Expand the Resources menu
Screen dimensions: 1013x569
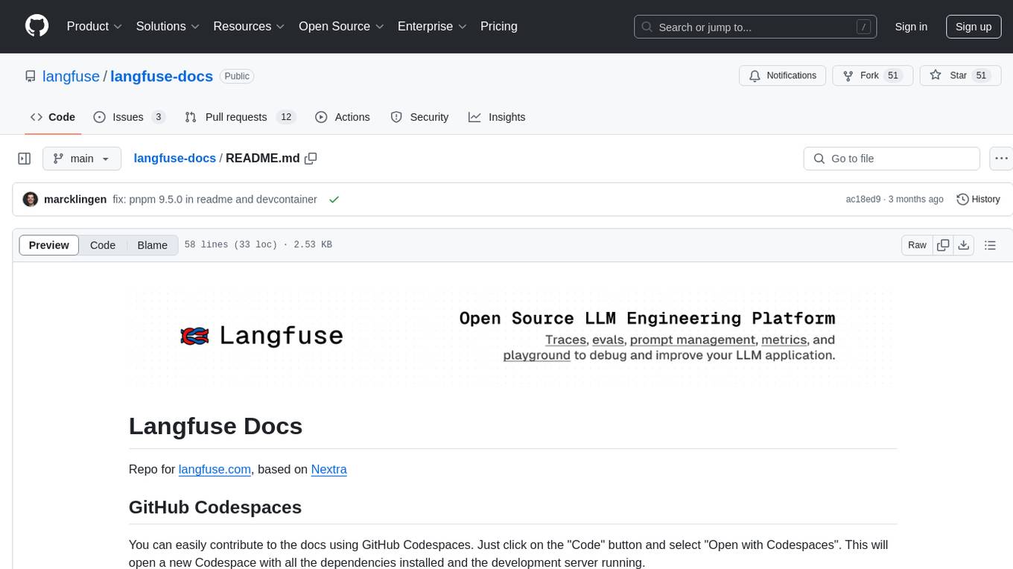[249, 26]
